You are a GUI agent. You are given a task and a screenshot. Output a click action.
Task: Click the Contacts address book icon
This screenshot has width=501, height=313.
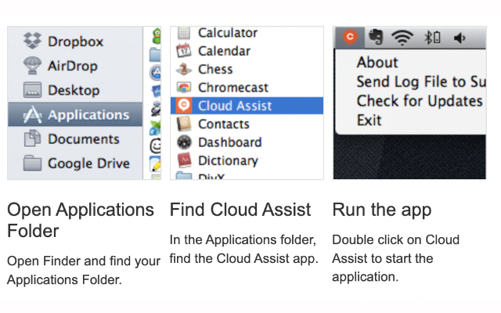pos(184,124)
